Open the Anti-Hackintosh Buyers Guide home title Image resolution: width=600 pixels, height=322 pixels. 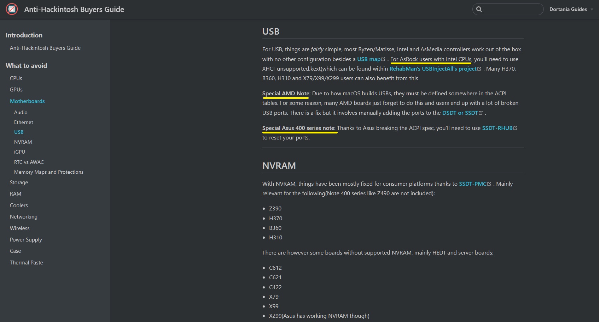coord(74,10)
